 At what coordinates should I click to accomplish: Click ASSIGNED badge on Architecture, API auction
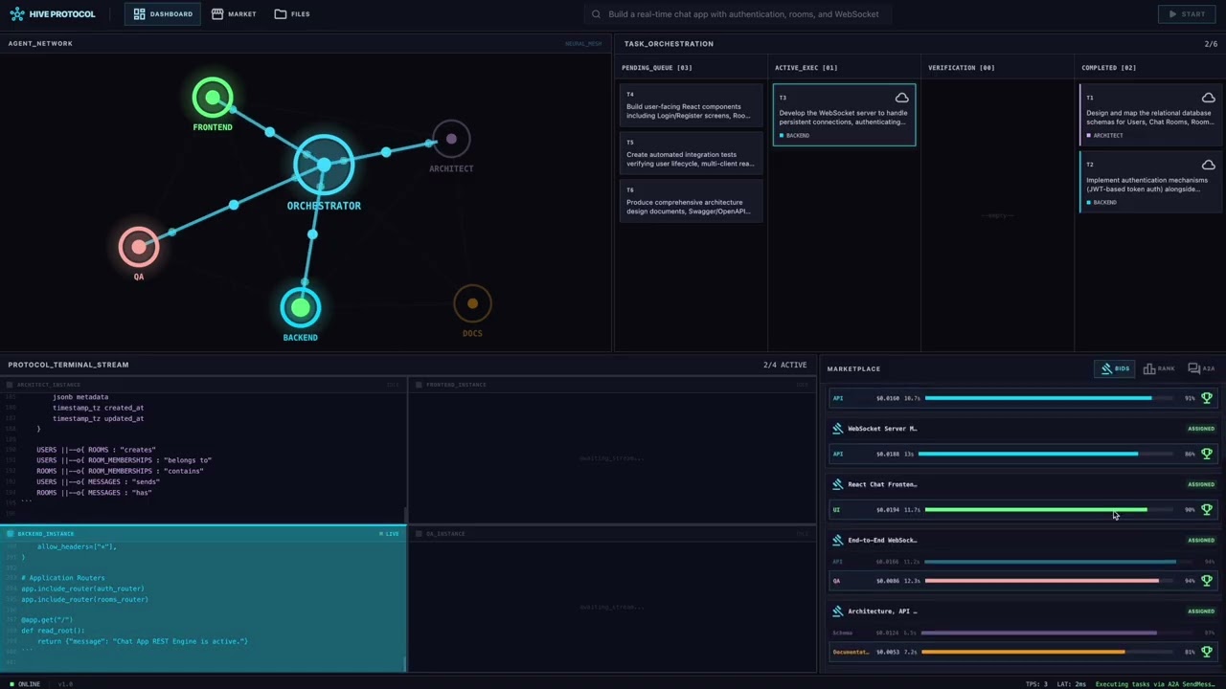1201,611
